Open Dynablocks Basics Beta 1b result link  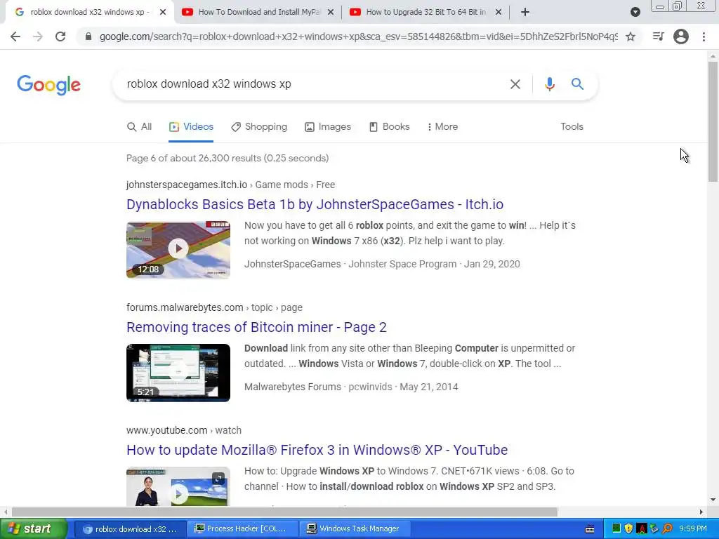click(x=315, y=204)
